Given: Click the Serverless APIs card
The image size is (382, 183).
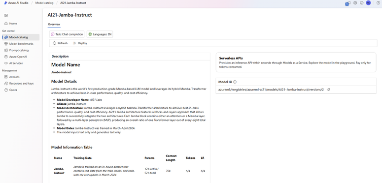Looking at the screenshot, I should click(296, 62).
